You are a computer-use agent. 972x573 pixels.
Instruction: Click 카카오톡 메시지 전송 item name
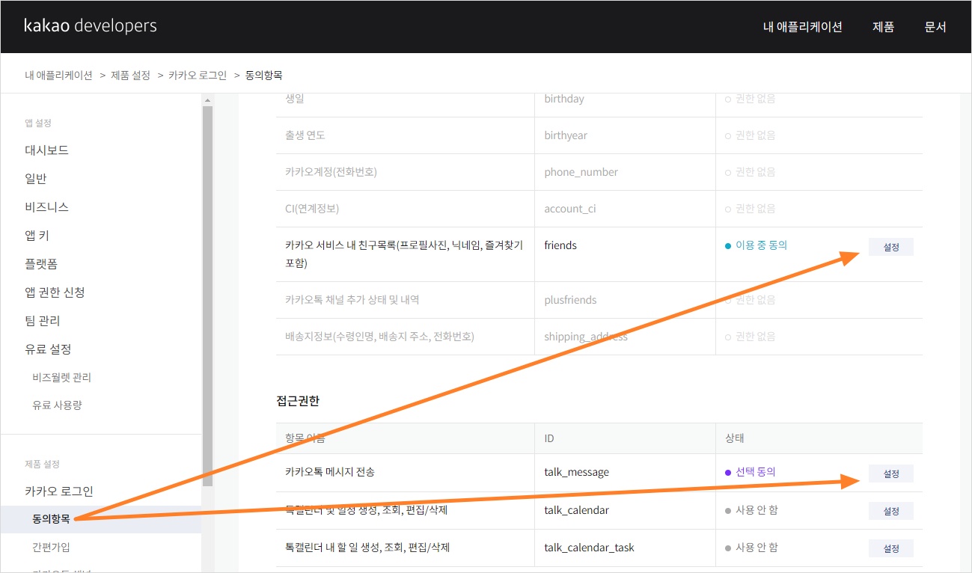click(330, 473)
